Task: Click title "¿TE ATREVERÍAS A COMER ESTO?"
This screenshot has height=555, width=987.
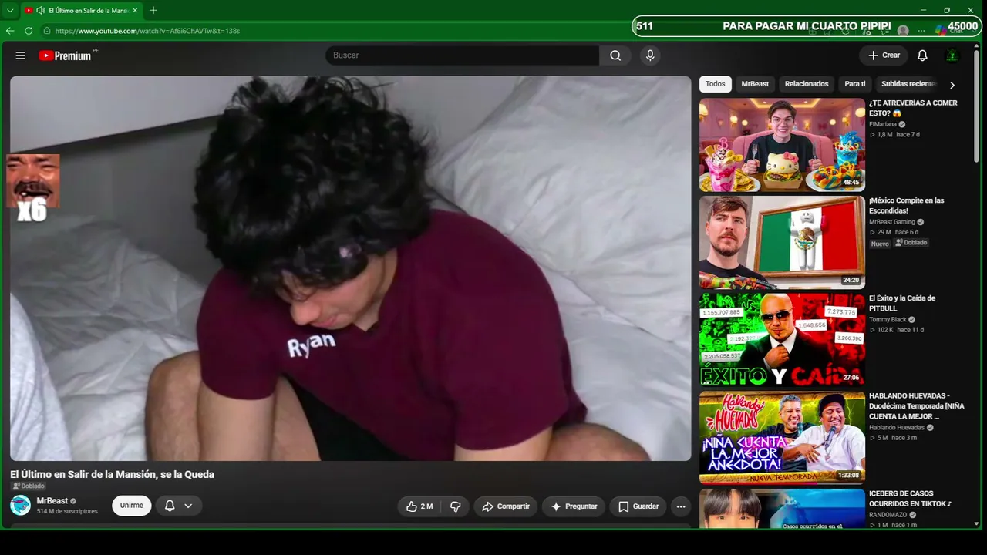Action: [913, 108]
